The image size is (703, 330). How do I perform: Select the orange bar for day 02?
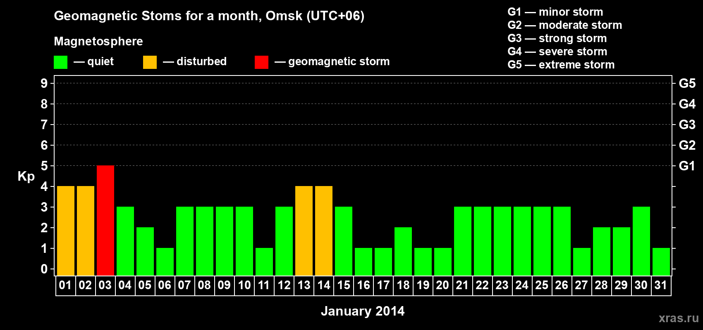click(86, 231)
